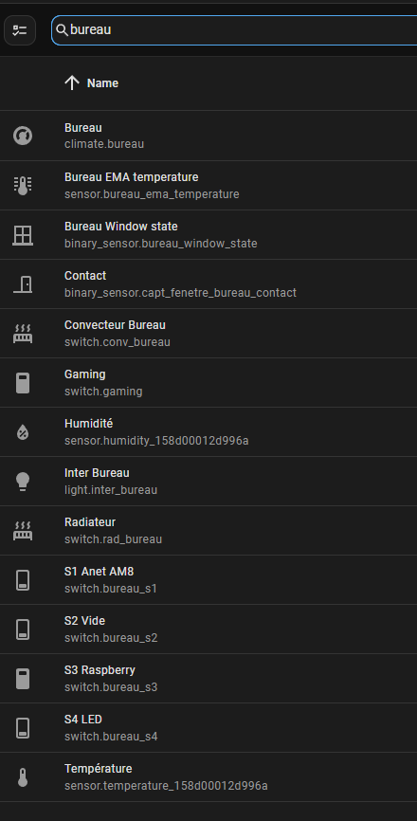
Task: Click the lightbulb icon for Inter Bureau
Action: point(23,482)
